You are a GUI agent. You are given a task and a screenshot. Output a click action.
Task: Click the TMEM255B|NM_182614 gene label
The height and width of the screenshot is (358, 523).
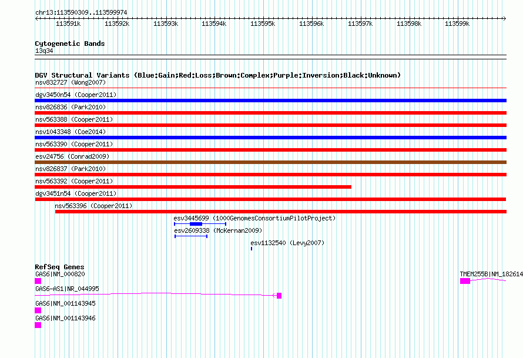491,275
